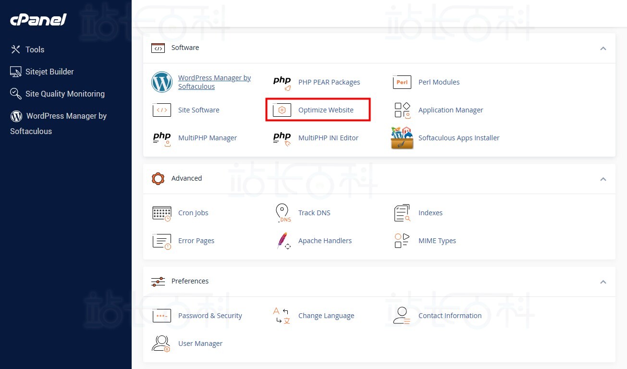Screen dimensions: 627x369
Task: Click the Application Manager shapes icon
Action: tap(402, 110)
